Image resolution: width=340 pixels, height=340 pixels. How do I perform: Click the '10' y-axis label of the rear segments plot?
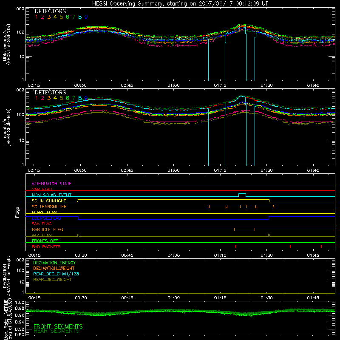[22, 140]
